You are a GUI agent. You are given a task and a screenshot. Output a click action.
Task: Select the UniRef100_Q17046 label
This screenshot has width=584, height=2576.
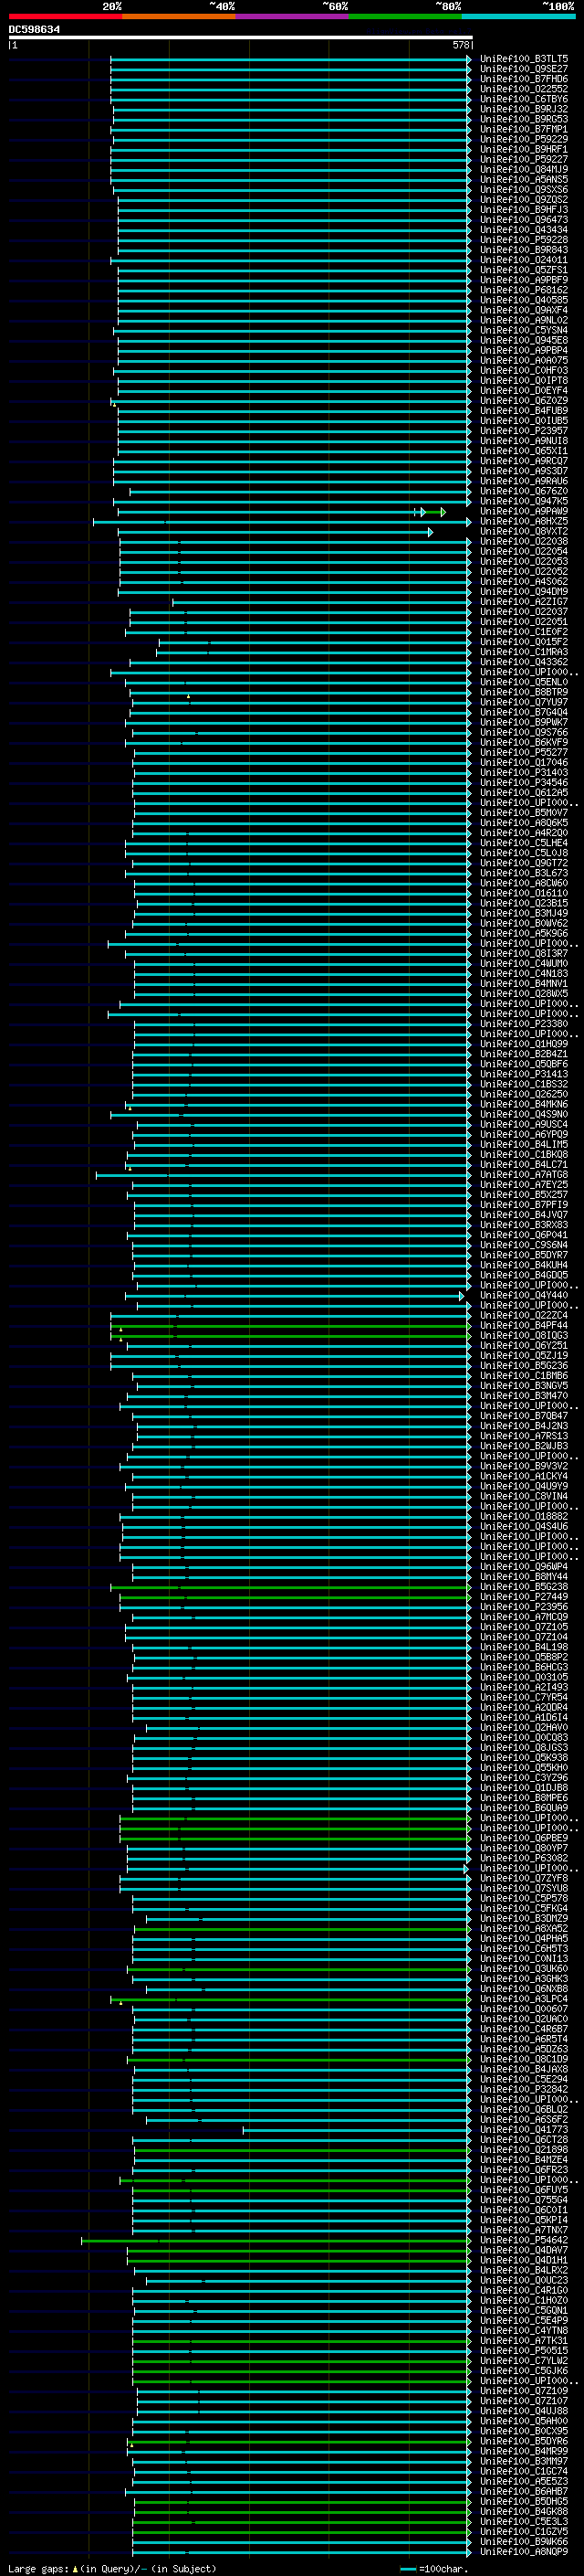[523, 762]
